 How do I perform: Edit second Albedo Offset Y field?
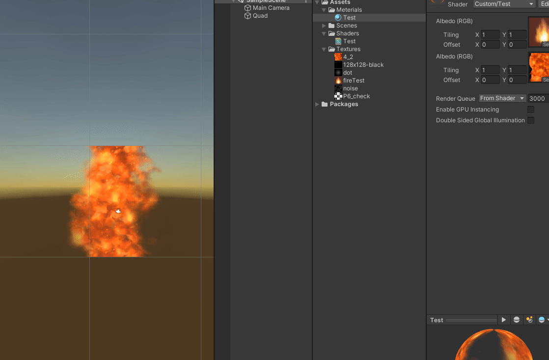pos(517,80)
